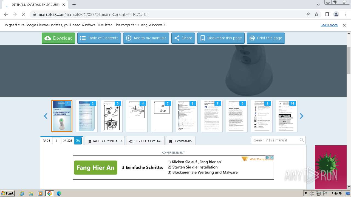The width and height of the screenshot is (351, 197).
Task: Open the volume speaker tray icon
Action: click(312, 193)
